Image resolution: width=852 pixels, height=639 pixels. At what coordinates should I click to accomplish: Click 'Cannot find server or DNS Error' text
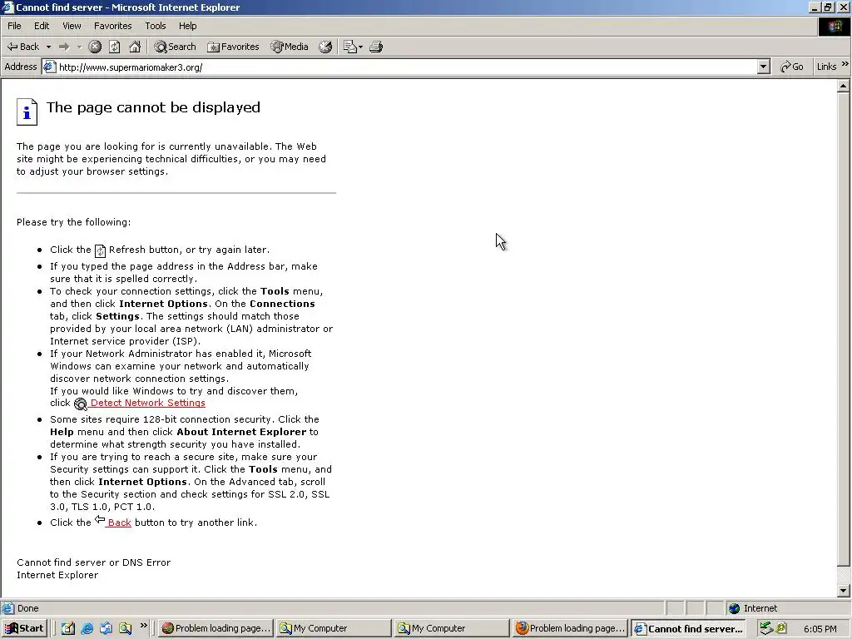[93, 562]
